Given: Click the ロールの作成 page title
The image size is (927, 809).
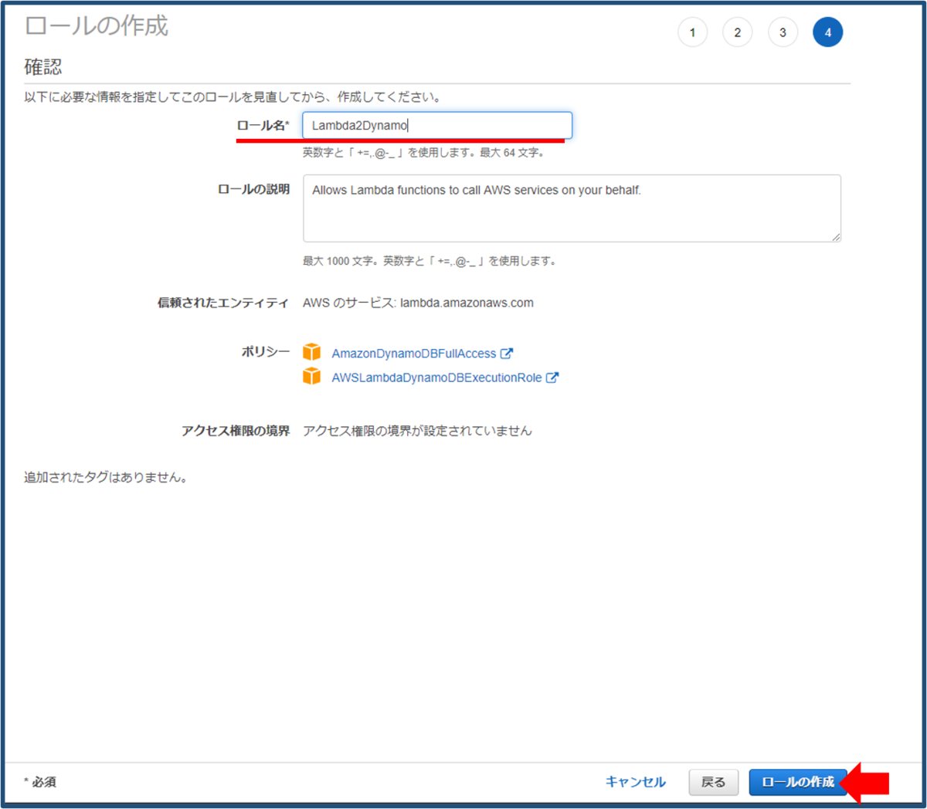Looking at the screenshot, I should click(x=97, y=26).
